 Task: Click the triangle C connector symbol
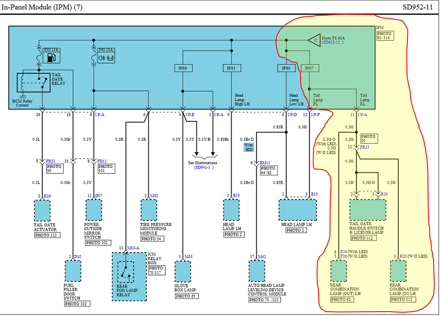316,41
